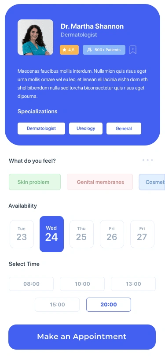This screenshot has height=358, width=165.
Task: Select the date card numbered 27
Action: [142, 234]
